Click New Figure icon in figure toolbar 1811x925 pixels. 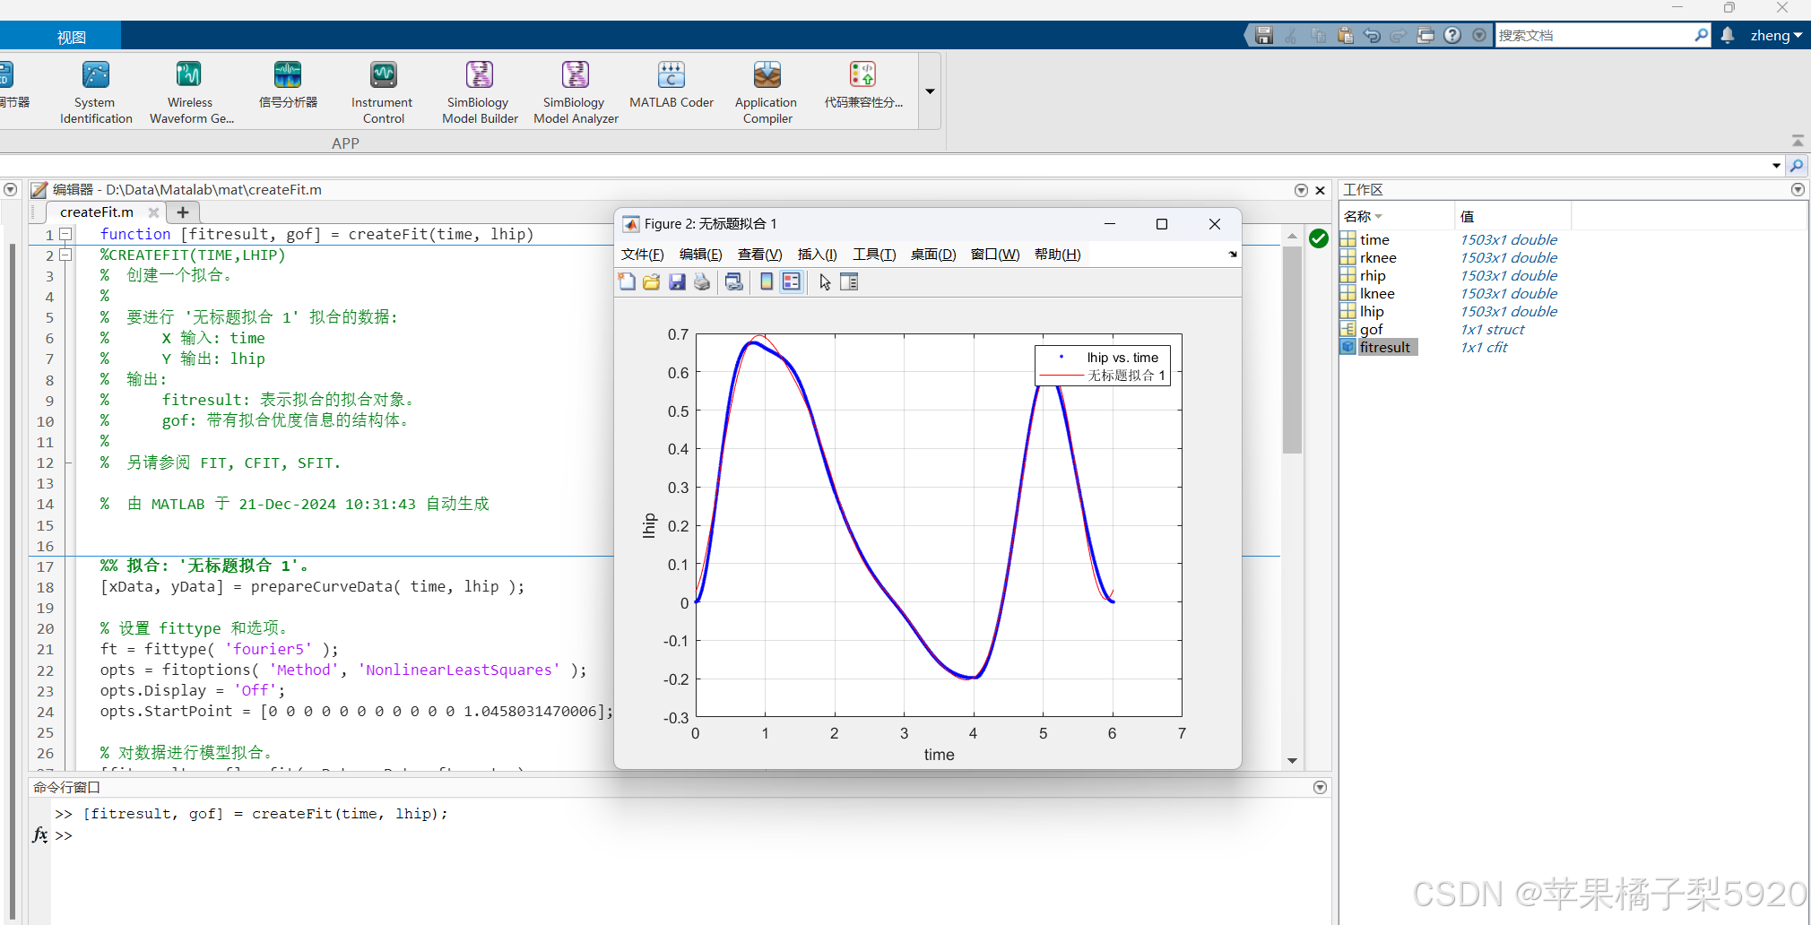[627, 282]
